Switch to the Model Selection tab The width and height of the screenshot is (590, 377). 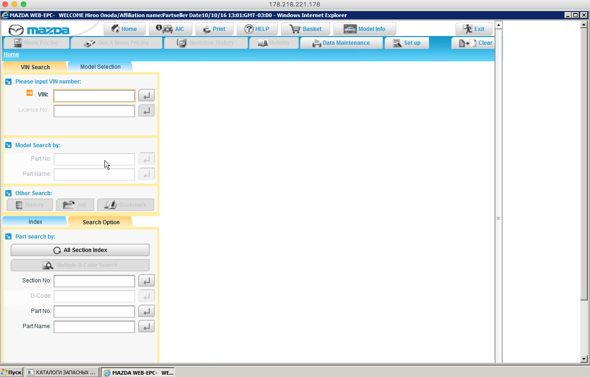pyautogui.click(x=100, y=67)
